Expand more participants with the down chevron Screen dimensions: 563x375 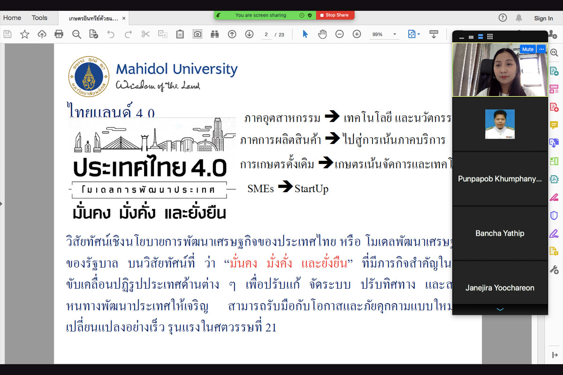(500, 309)
